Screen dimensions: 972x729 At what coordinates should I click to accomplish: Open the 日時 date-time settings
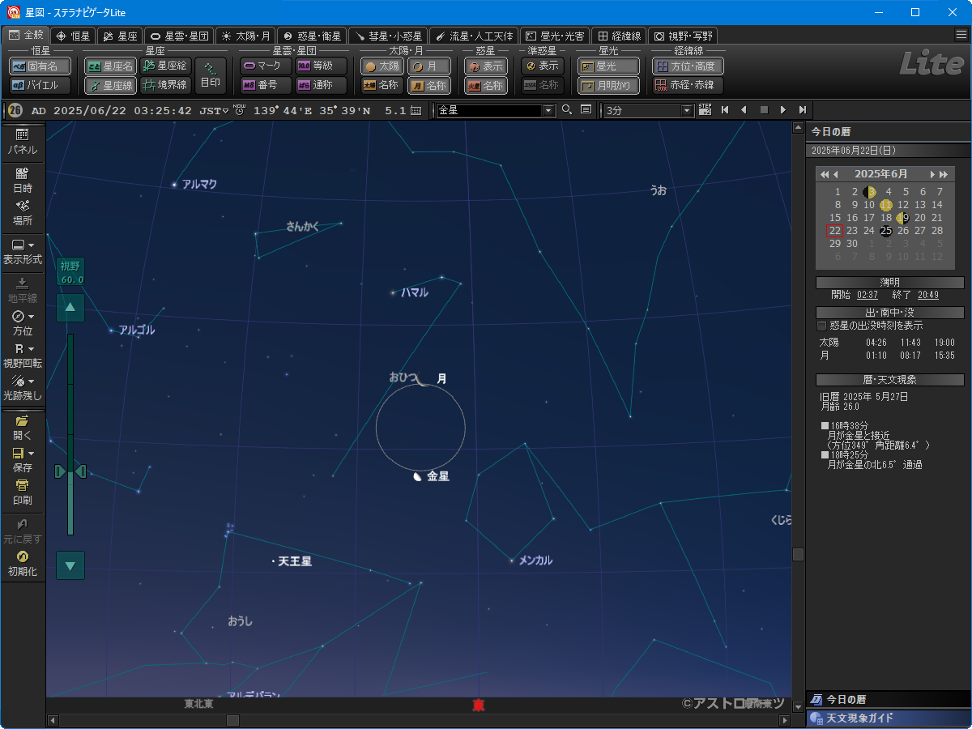click(23, 180)
